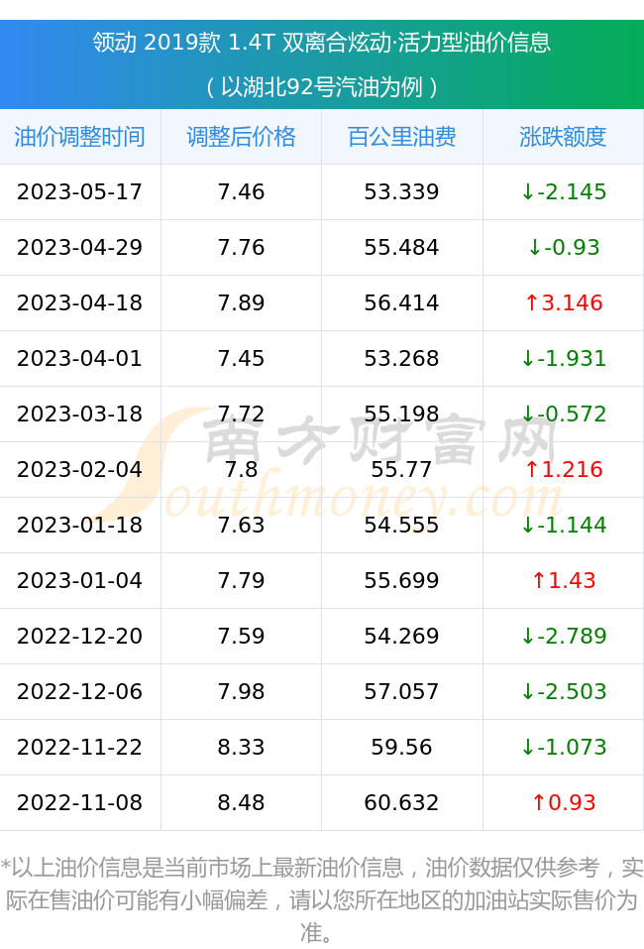This screenshot has height=949, width=644.
Task: Click the green change value ↓-2.789
Action: point(564,636)
